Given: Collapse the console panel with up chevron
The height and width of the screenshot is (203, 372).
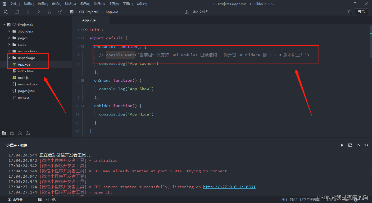Looking at the screenshot, I should tap(358, 145).
